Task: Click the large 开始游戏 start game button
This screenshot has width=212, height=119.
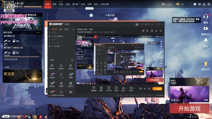Action: pyautogui.click(x=189, y=108)
